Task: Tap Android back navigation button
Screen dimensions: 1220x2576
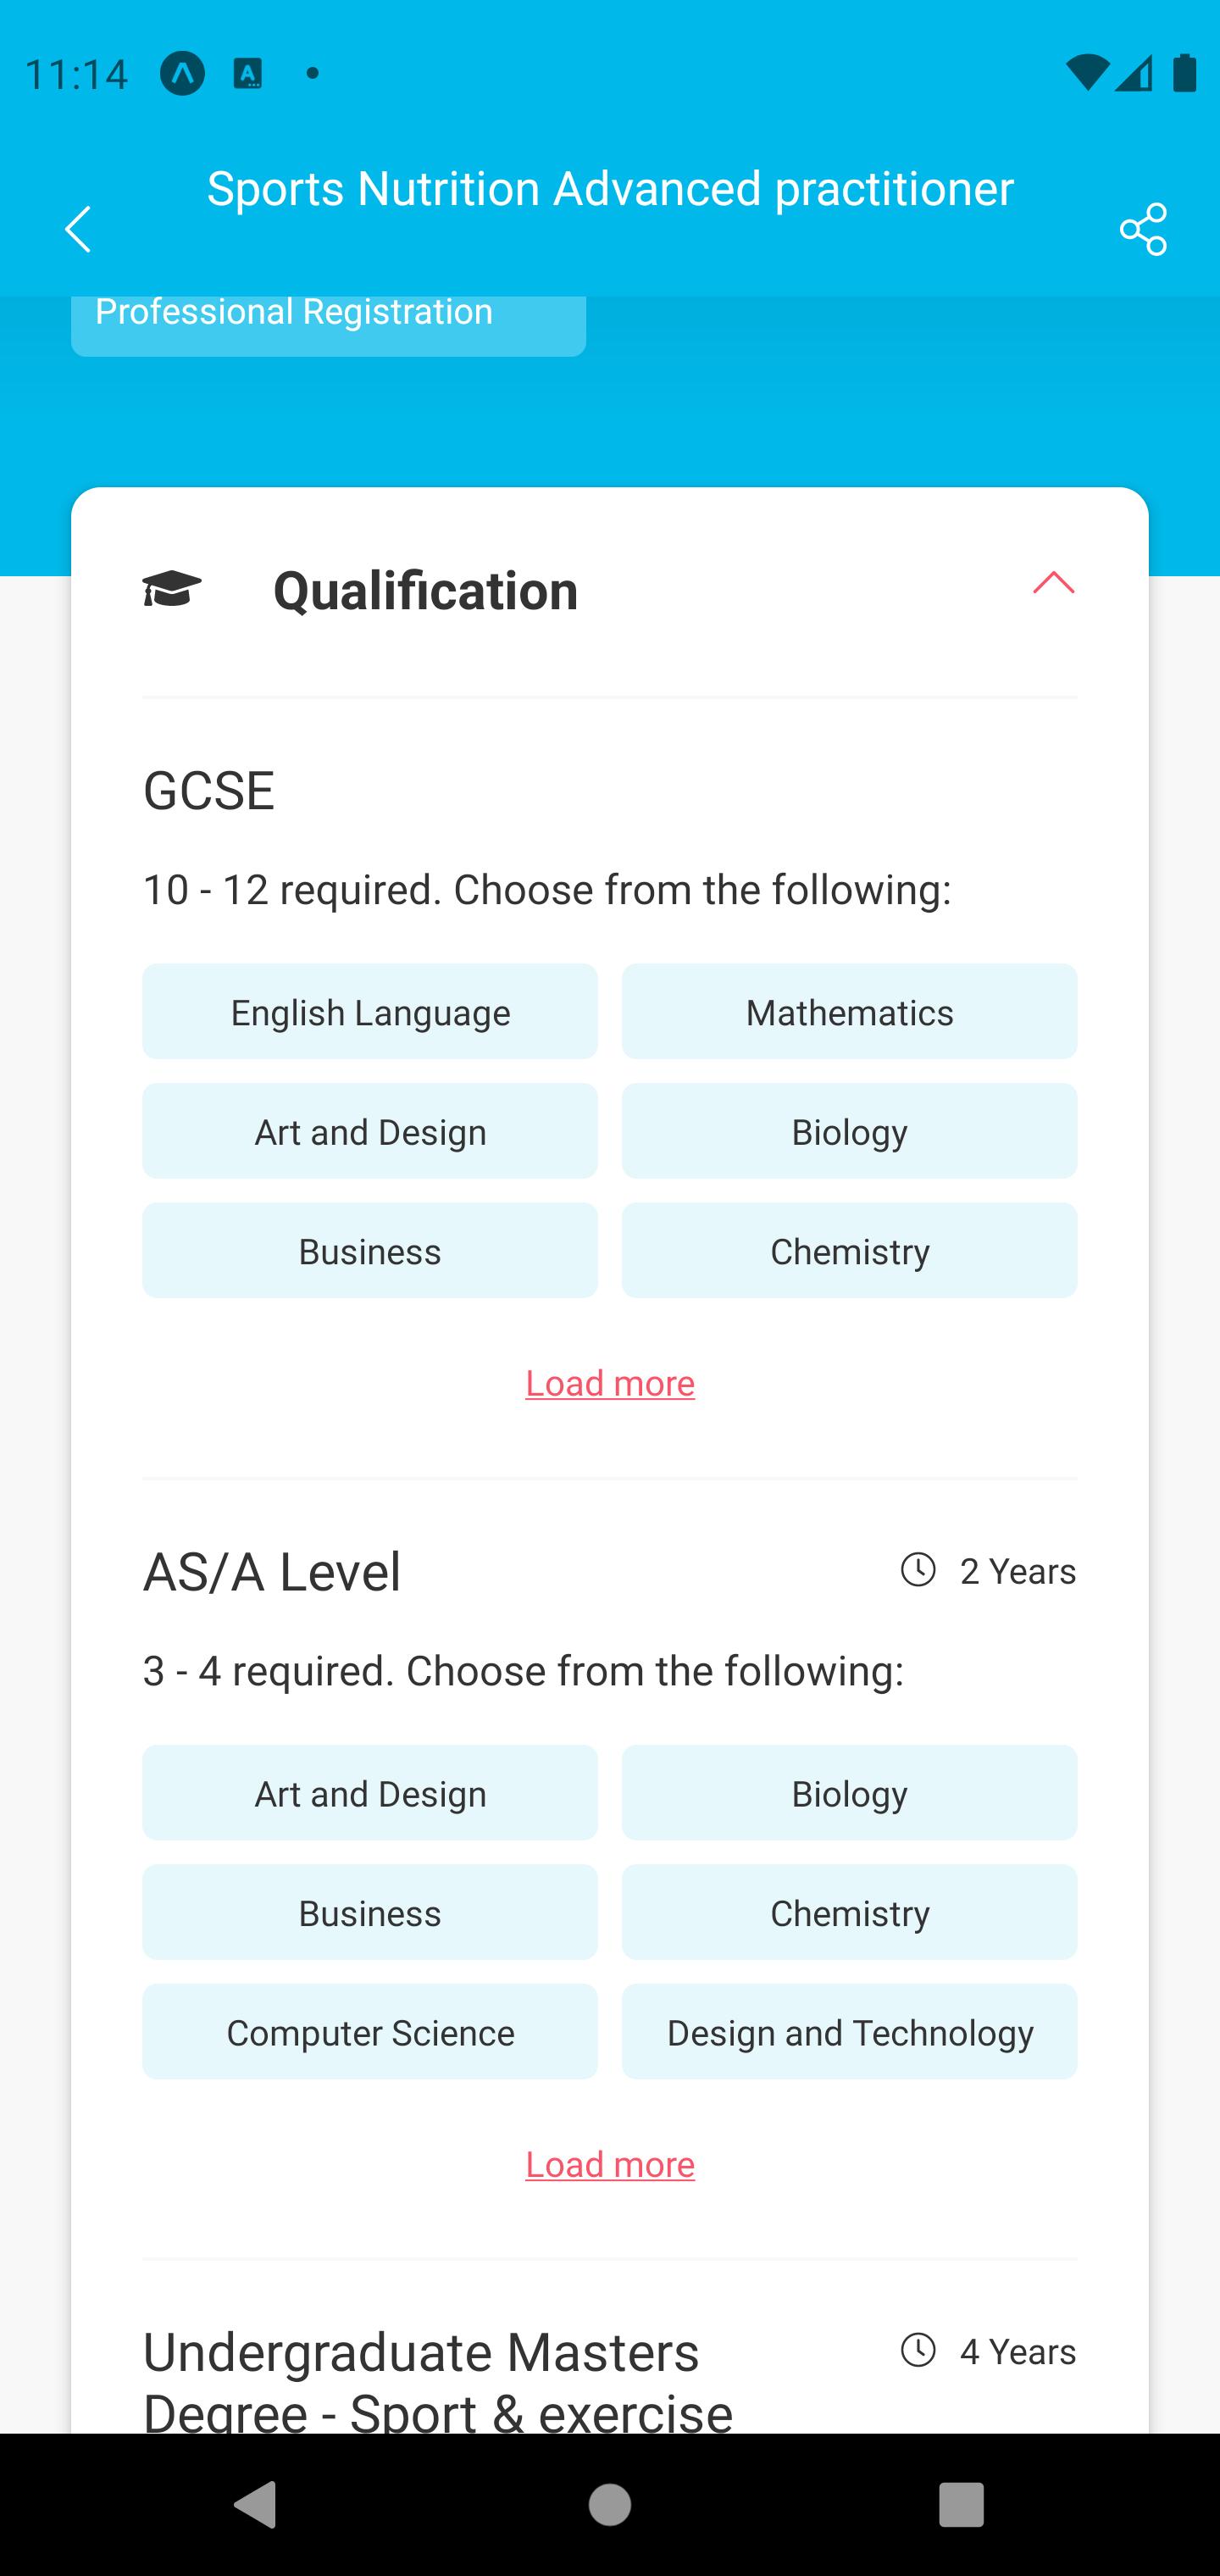Action: pos(255,2504)
